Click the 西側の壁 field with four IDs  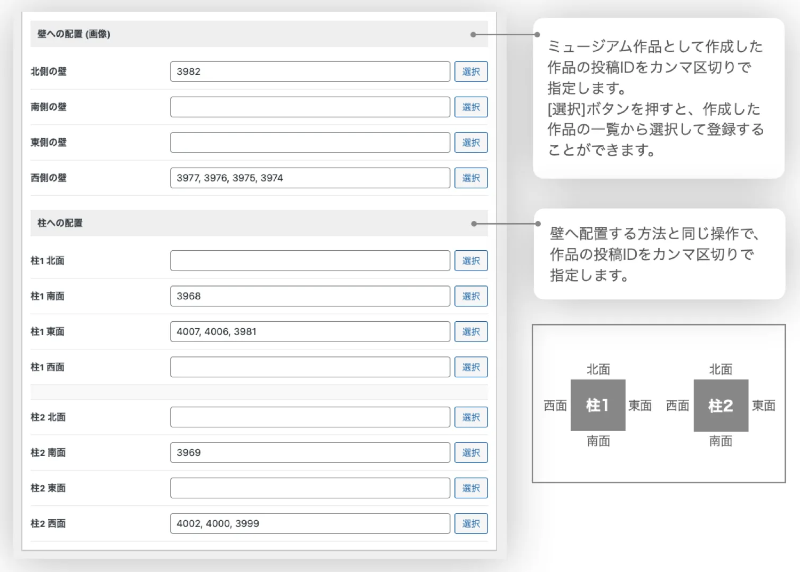tap(310, 178)
